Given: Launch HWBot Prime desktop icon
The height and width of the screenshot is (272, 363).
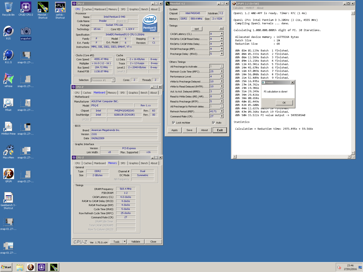Looking at the screenshot, I should pyautogui.click(x=8, y=128).
